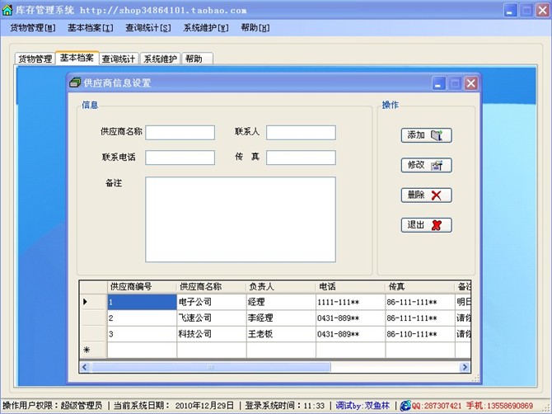Open the 货物管理 menu
This screenshot has width=552, height=414.
tap(33, 27)
